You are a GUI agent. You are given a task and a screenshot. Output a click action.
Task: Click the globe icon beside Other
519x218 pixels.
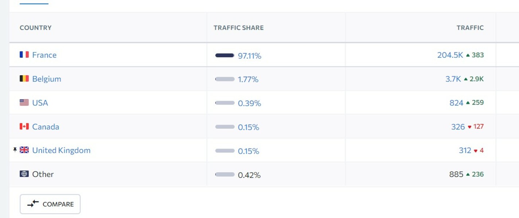24,174
